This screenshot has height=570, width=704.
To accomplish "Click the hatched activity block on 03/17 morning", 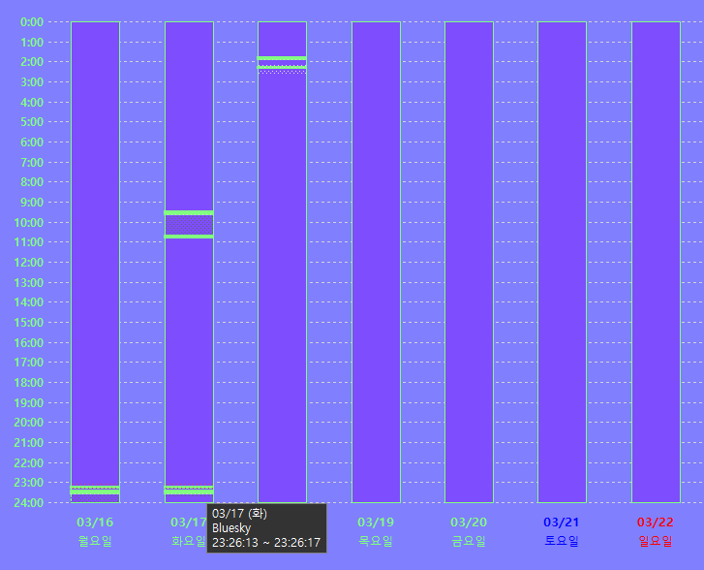I will (x=189, y=224).
